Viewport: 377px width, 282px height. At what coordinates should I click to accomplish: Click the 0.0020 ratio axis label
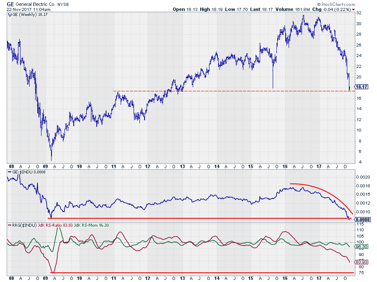(363, 177)
